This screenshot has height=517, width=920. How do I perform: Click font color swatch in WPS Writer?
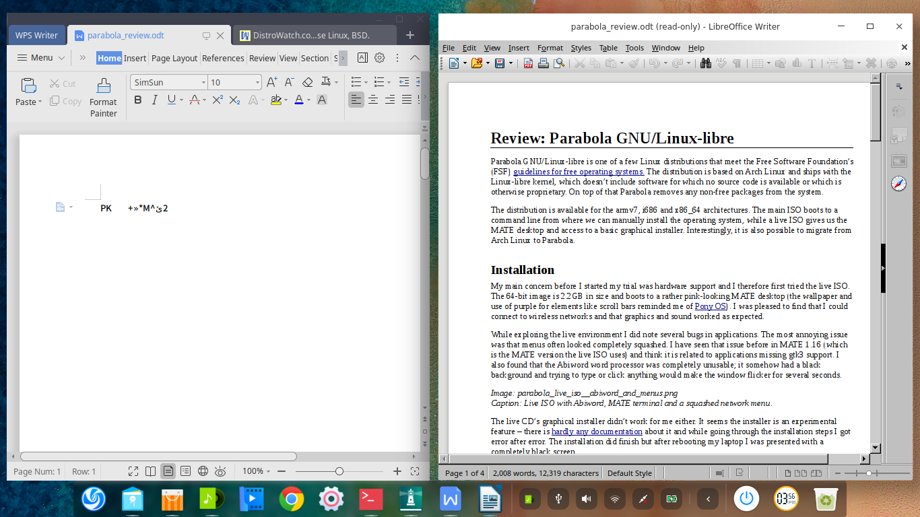(299, 100)
